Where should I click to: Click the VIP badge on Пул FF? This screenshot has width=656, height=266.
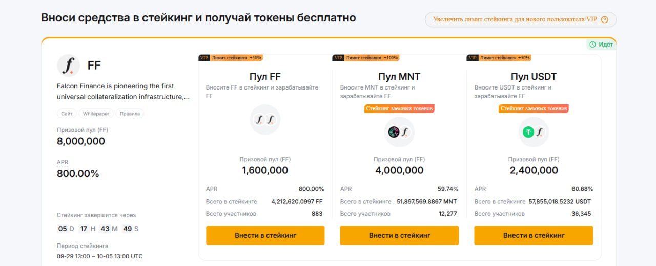204,58
